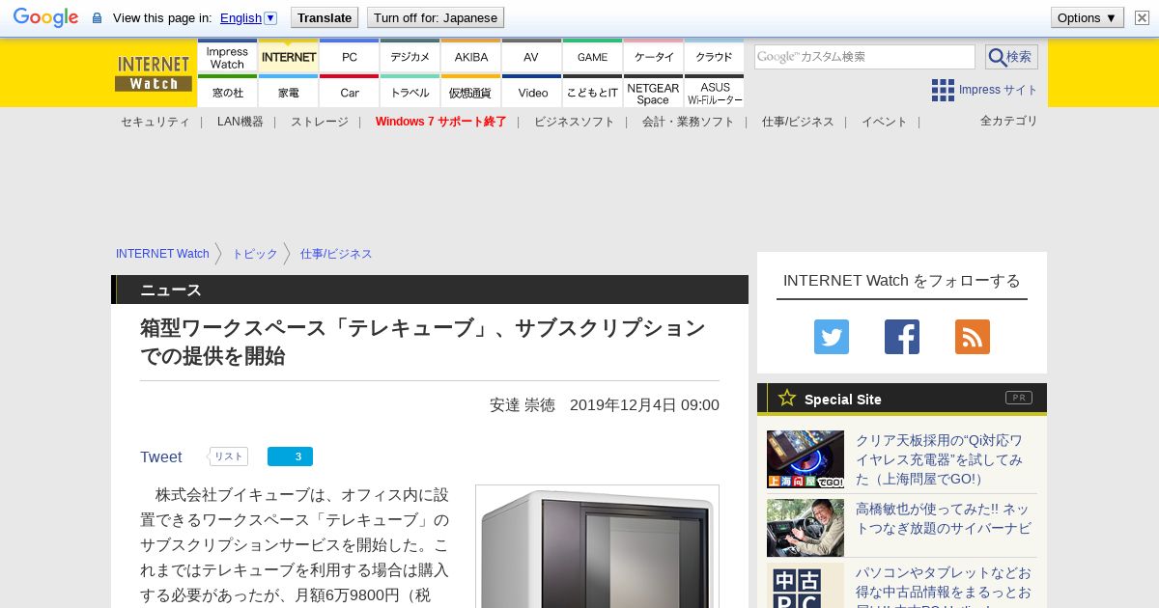The image size is (1159, 608).
Task: Open the English language dropdown
Action: coord(249,17)
